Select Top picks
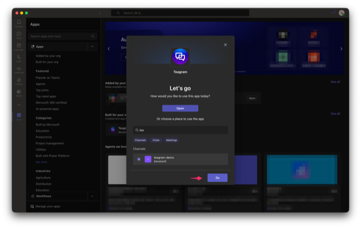Screen dimensions: 361x228 [42, 90]
